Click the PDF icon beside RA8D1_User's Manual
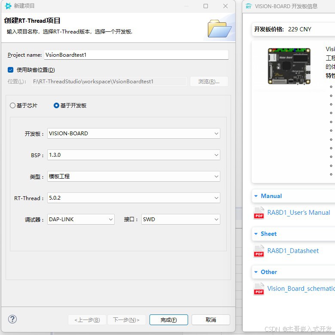The width and height of the screenshot is (335, 335). [x=259, y=213]
